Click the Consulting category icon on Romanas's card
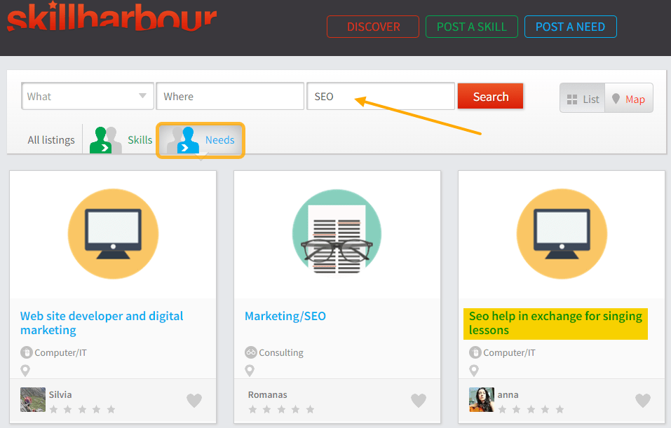 point(250,352)
